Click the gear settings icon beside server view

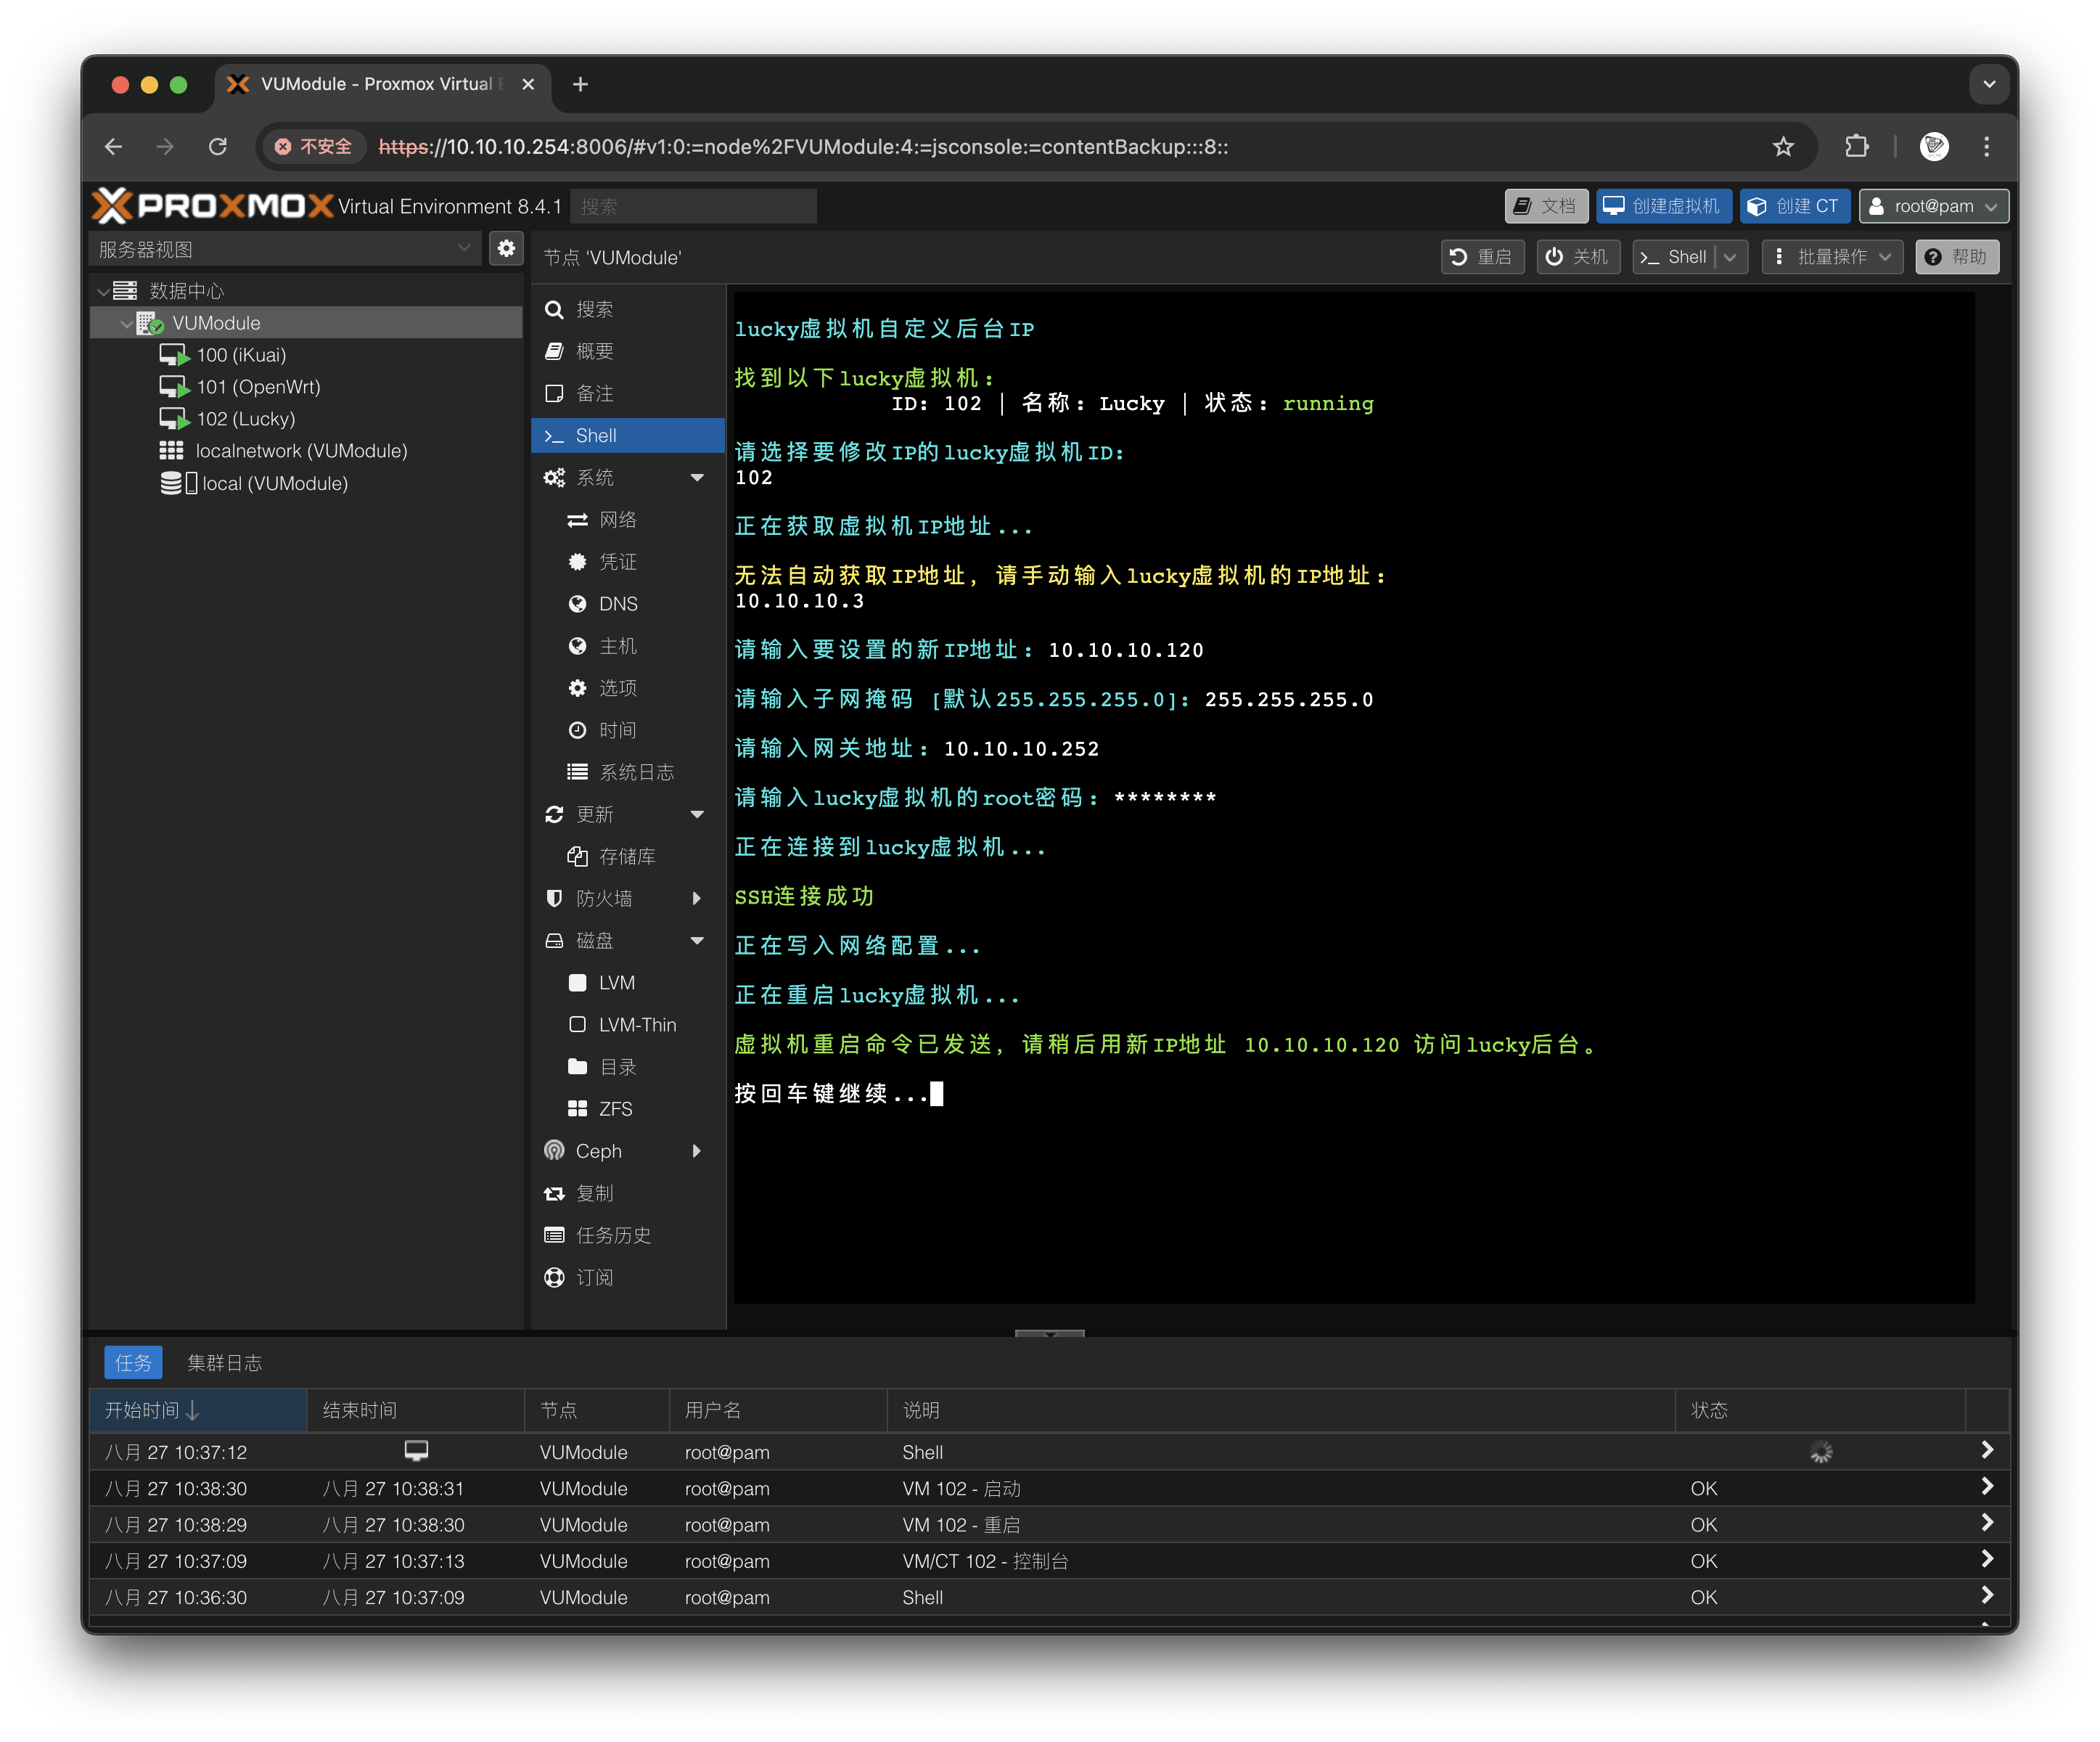506,248
